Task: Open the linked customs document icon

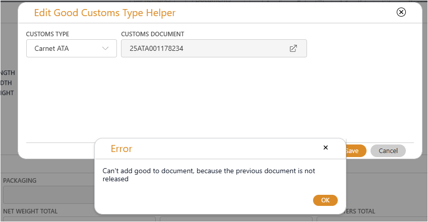Action: [293, 49]
